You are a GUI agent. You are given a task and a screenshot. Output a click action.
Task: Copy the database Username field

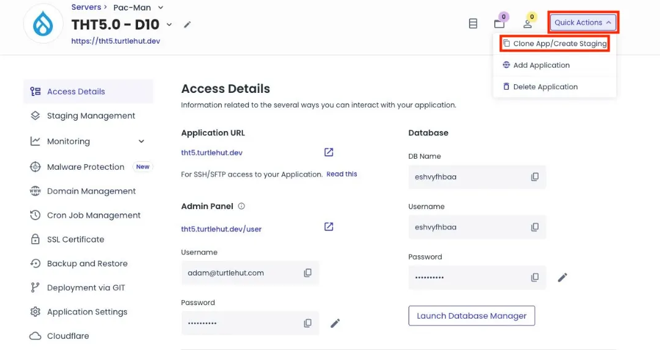point(534,228)
